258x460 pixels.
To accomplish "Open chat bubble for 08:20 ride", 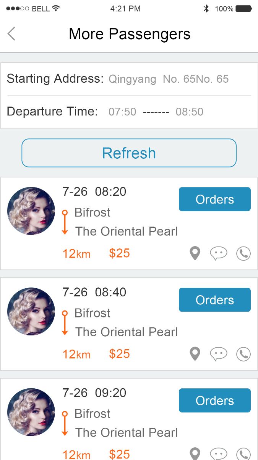I will (219, 253).
